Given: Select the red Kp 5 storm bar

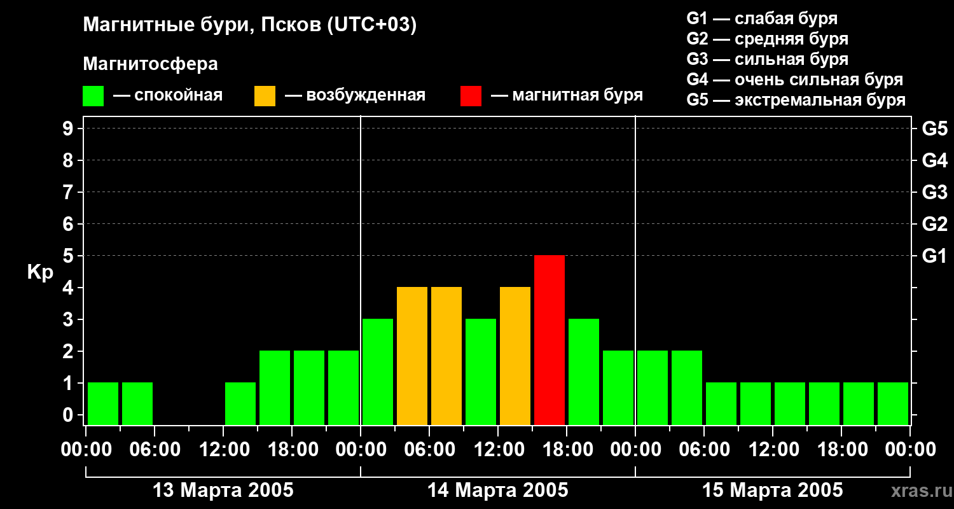Looking at the screenshot, I should [550, 340].
